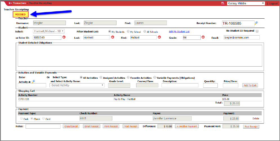Click the Price/Item input field

[230, 85]
